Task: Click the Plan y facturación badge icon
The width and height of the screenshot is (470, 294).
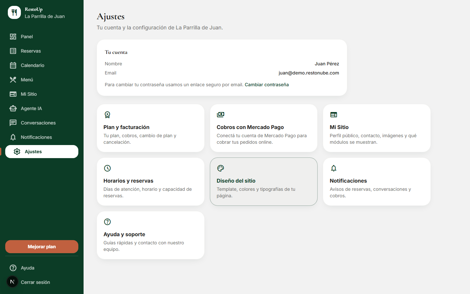Action: (107, 115)
